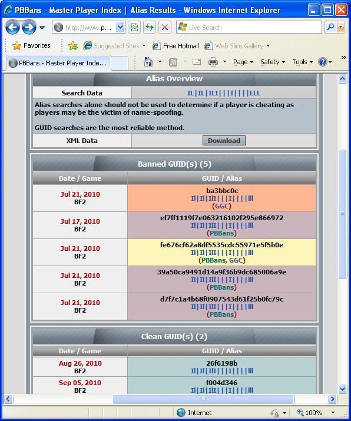Expand the Print dropdown arrow
Viewport: 351px width, 421px height.
click(224, 62)
